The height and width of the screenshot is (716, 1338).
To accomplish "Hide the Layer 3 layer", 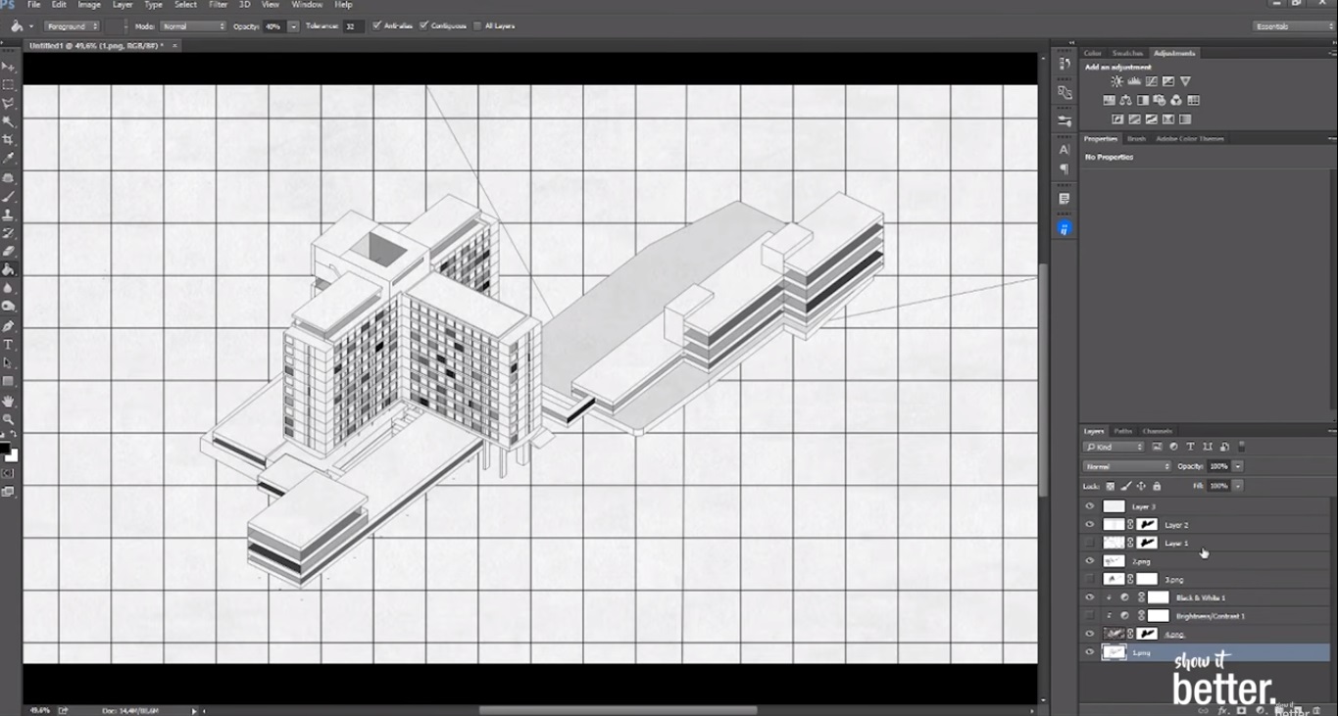I will coord(1088,506).
